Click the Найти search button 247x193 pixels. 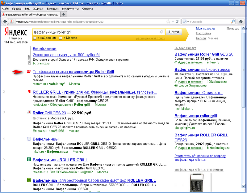pyautogui.click(x=174, y=32)
